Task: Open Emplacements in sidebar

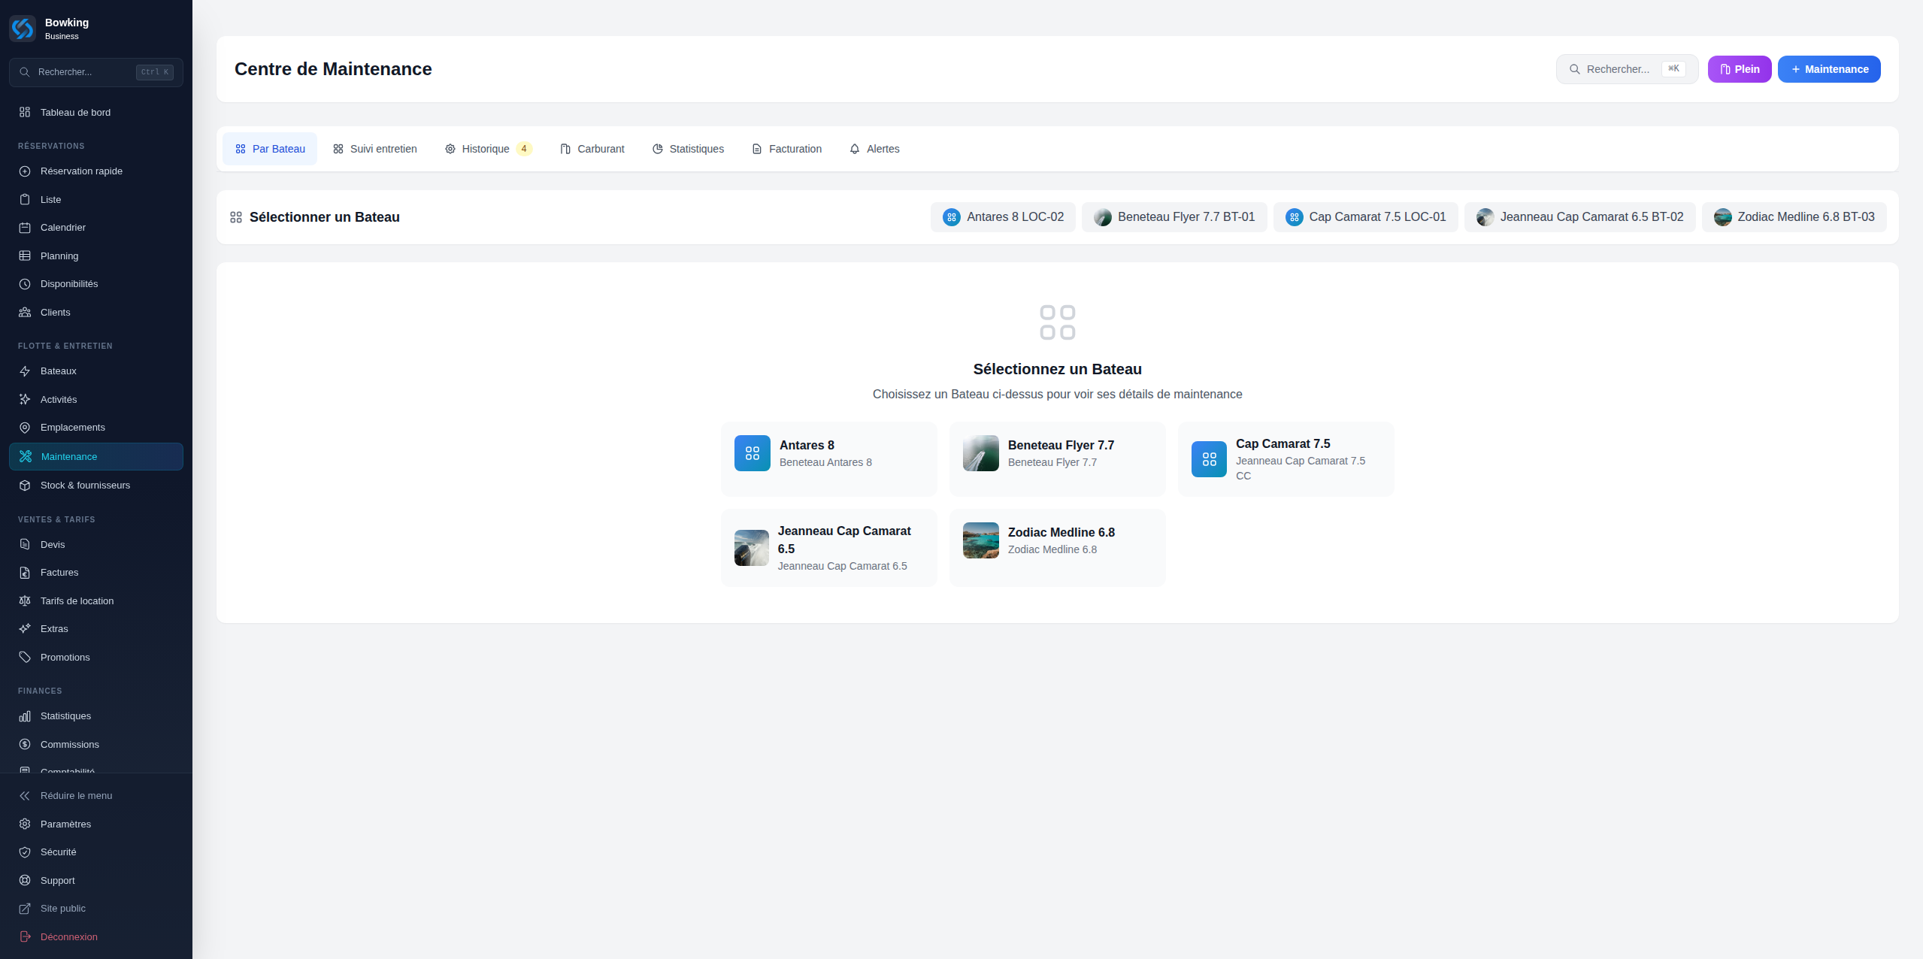Action: 96,428
